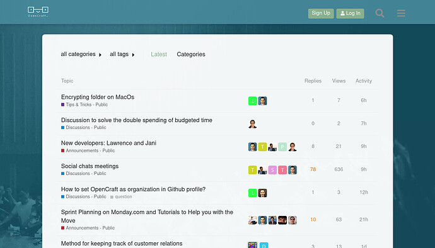The height and width of the screenshot is (248, 435).
Task: Open the Tips & Tricks - Public category label
Action: tap(84, 104)
